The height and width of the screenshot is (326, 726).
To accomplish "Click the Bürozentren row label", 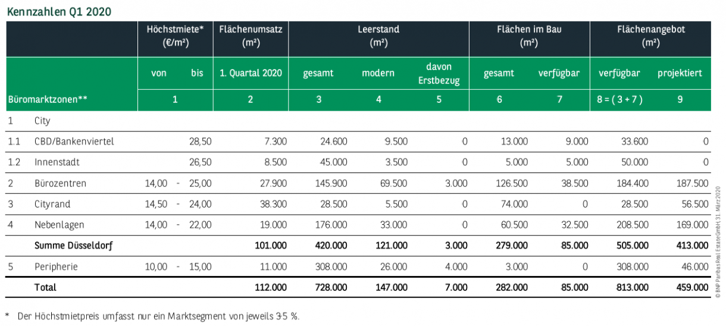I will (60, 183).
